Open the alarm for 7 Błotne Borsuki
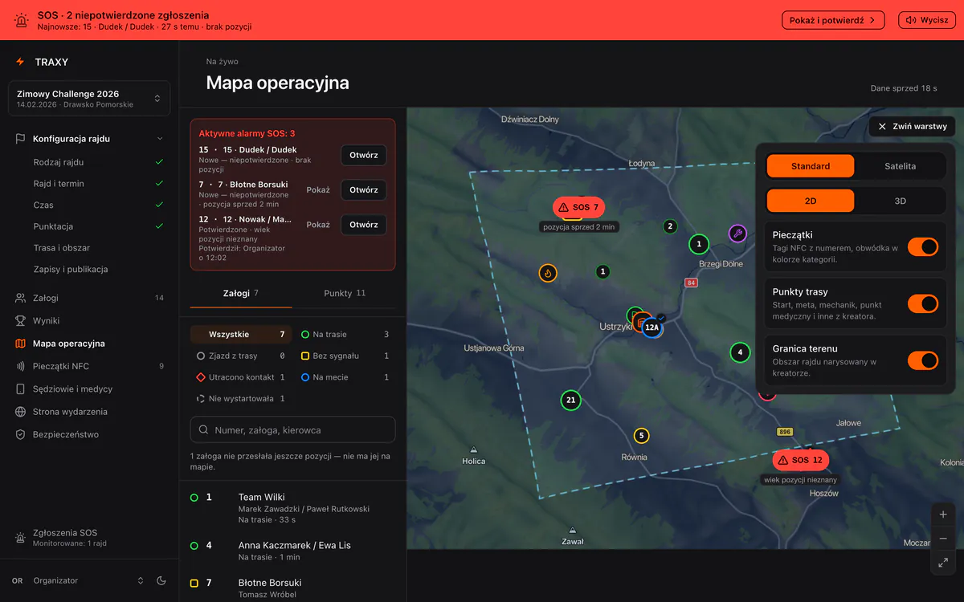 pos(364,190)
